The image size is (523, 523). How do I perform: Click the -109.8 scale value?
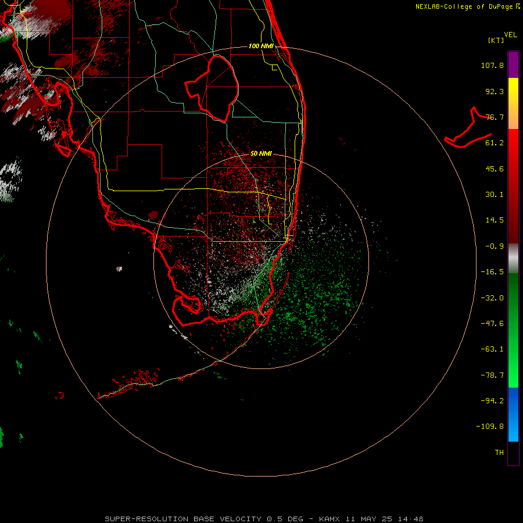click(x=490, y=427)
